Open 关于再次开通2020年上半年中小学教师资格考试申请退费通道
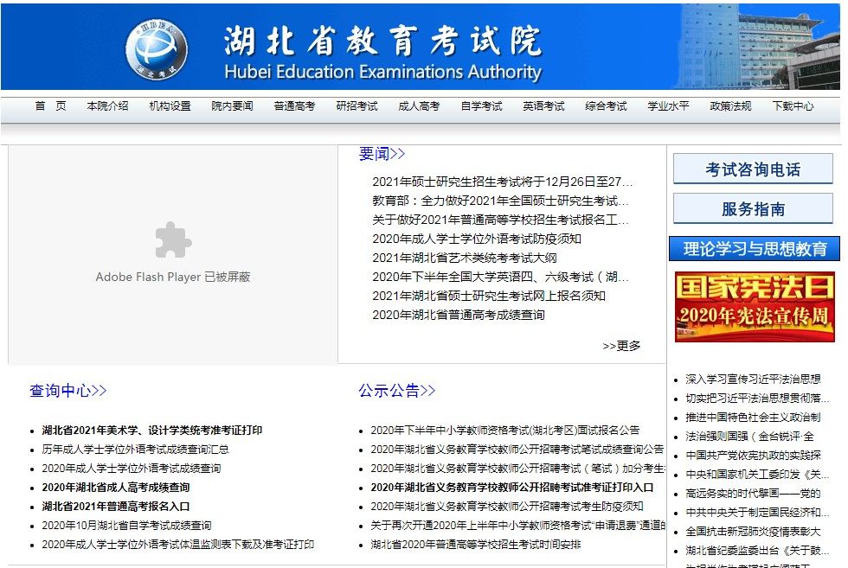This screenshot has width=848, height=568. pyautogui.click(x=517, y=526)
